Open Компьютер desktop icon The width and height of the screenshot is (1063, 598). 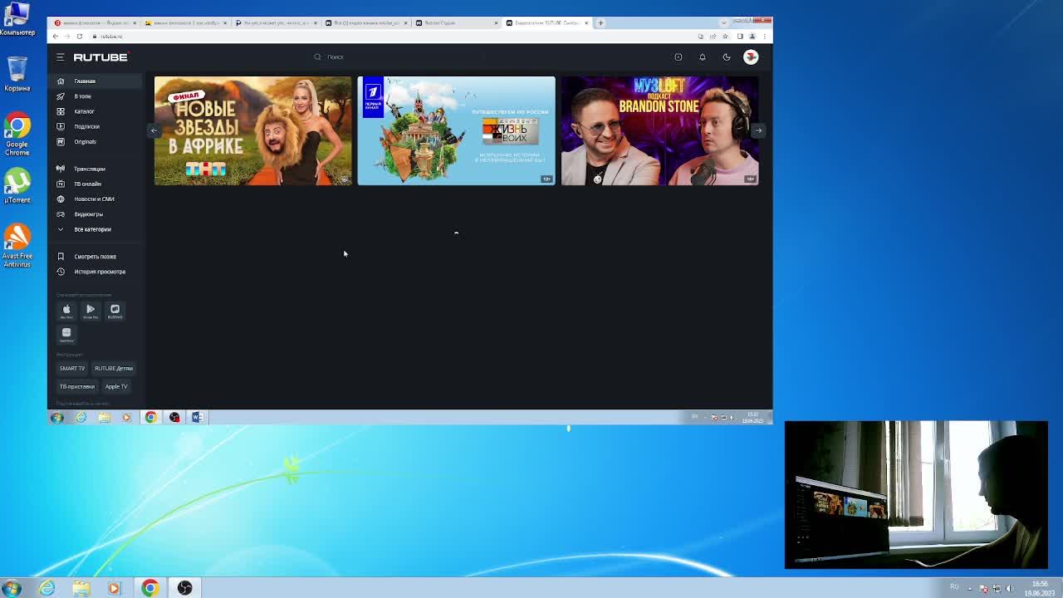click(17, 20)
